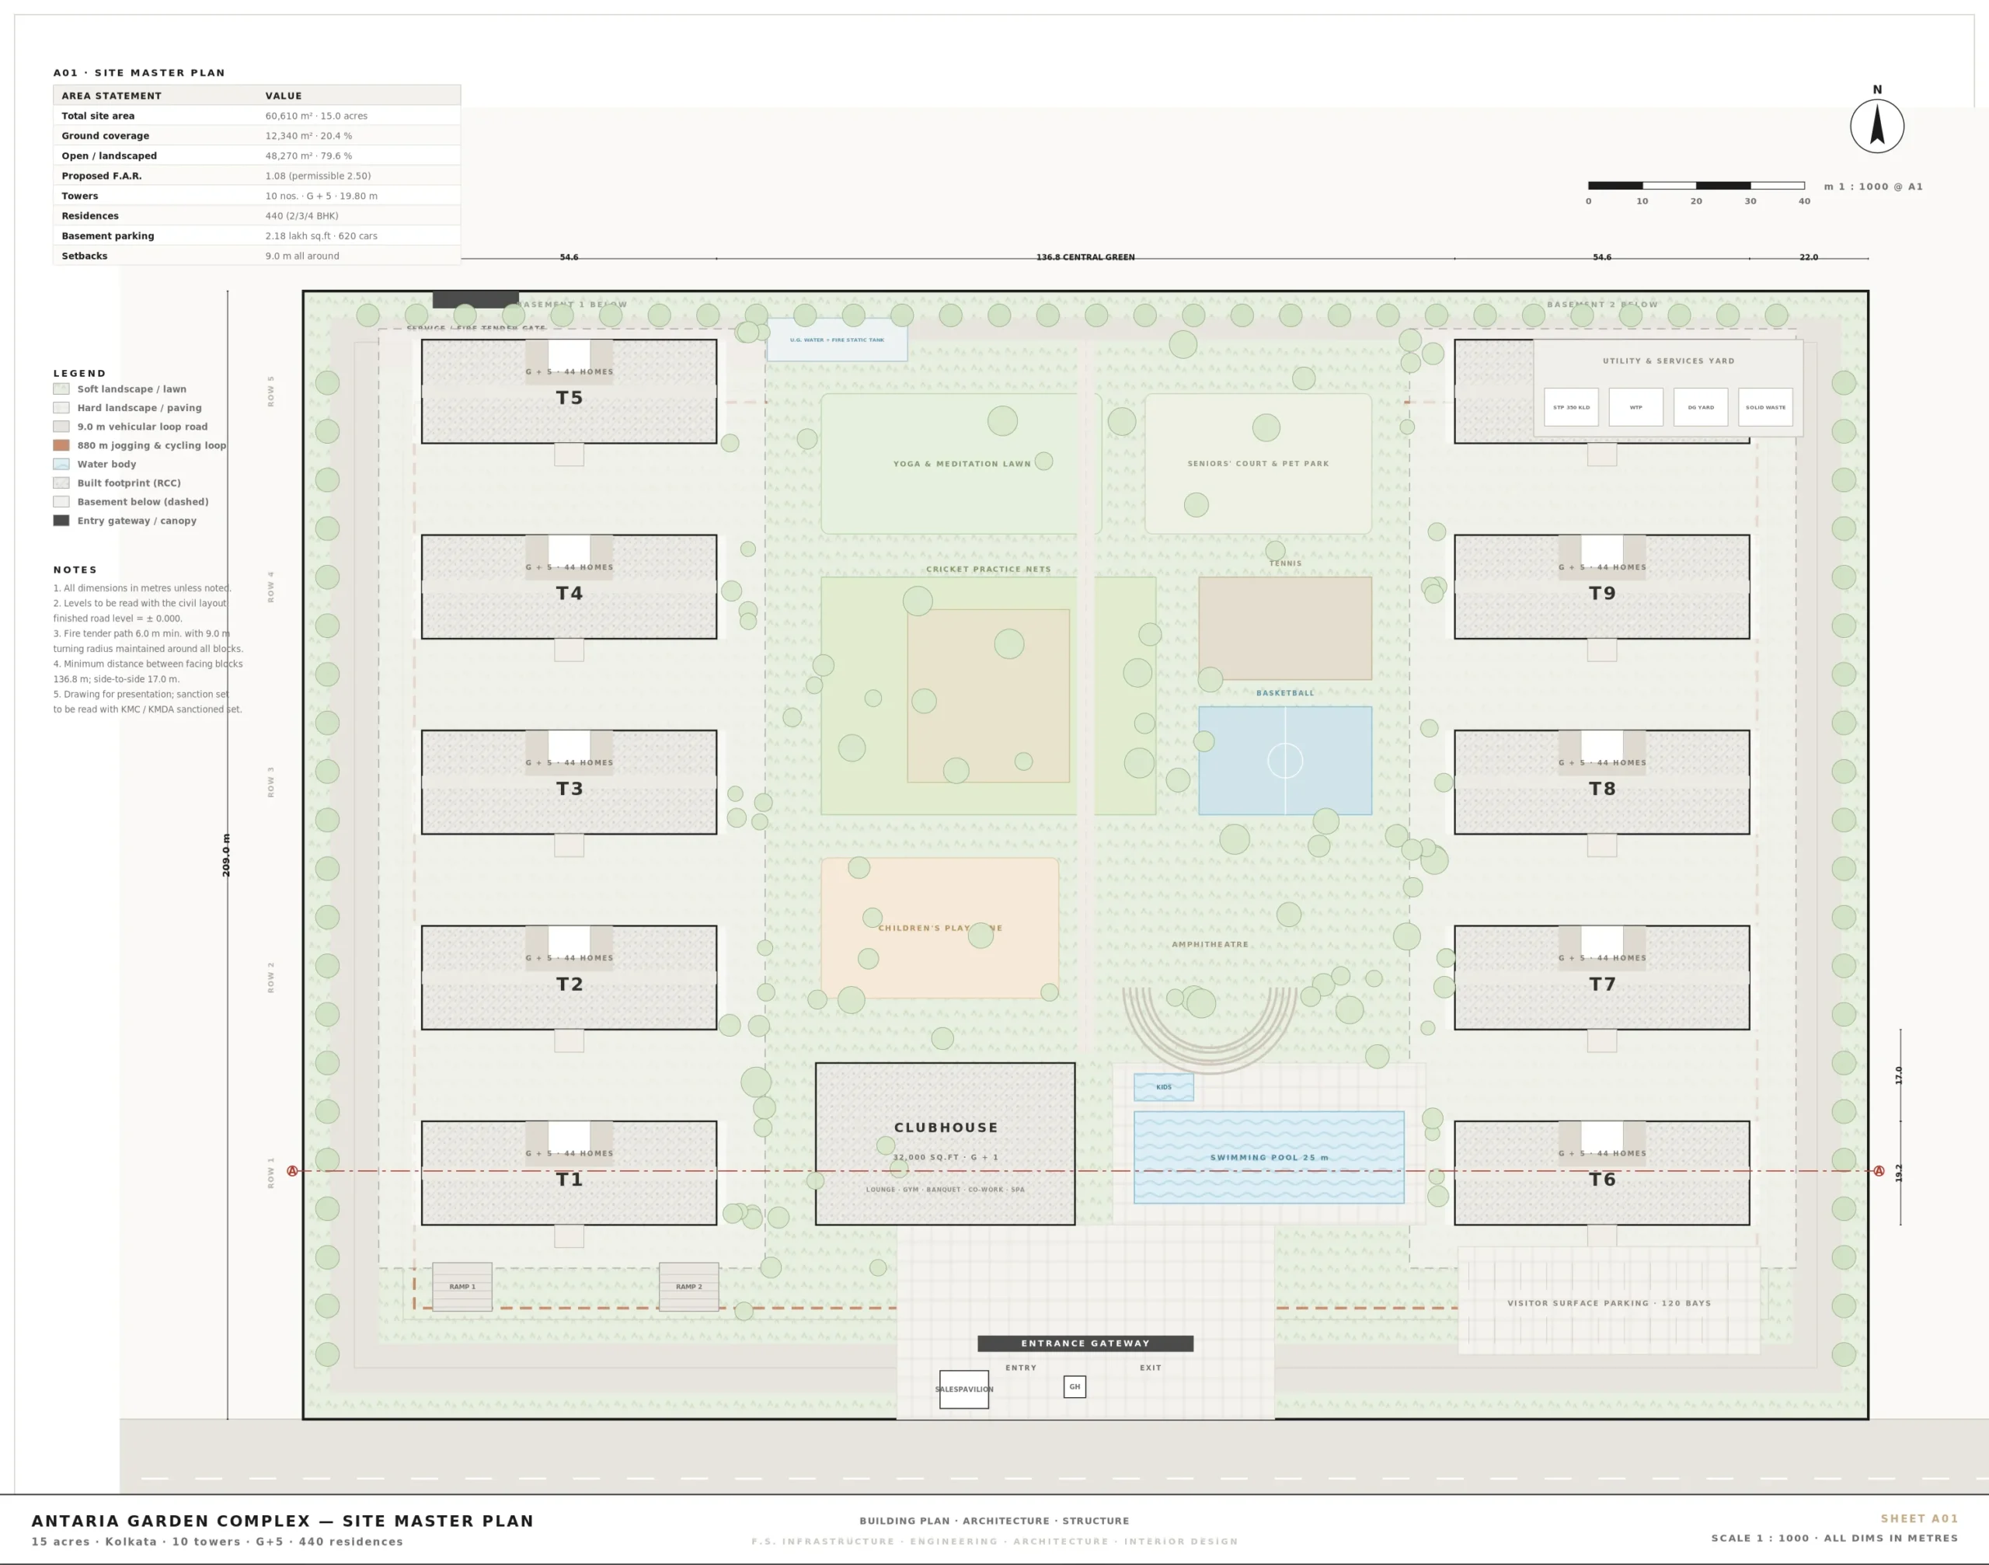Click the T7 tower label
This screenshot has width=1989, height=1565.
click(1602, 984)
